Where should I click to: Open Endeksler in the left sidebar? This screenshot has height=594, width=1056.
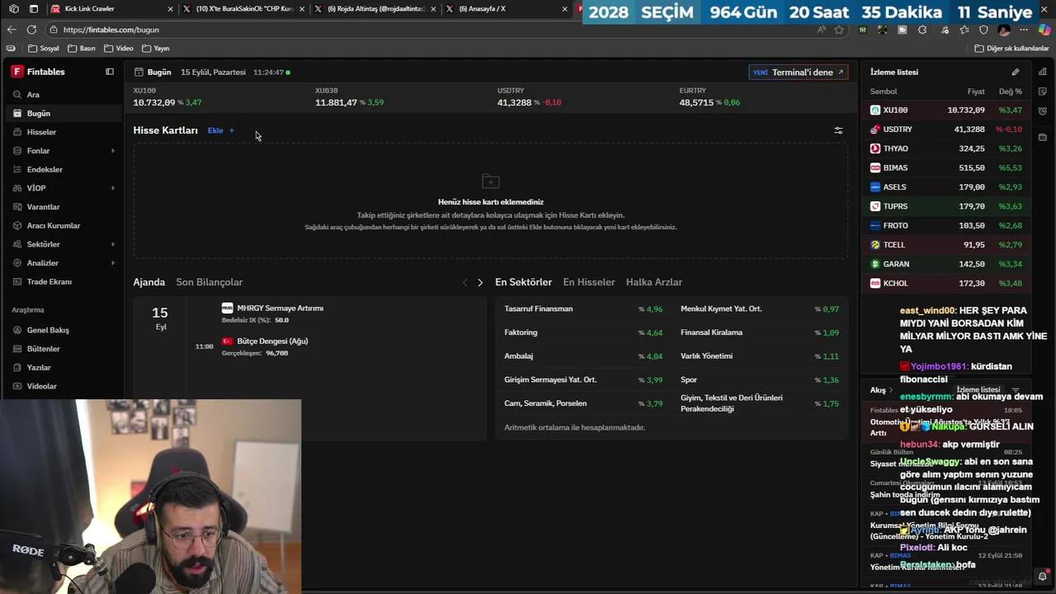pyautogui.click(x=62, y=169)
